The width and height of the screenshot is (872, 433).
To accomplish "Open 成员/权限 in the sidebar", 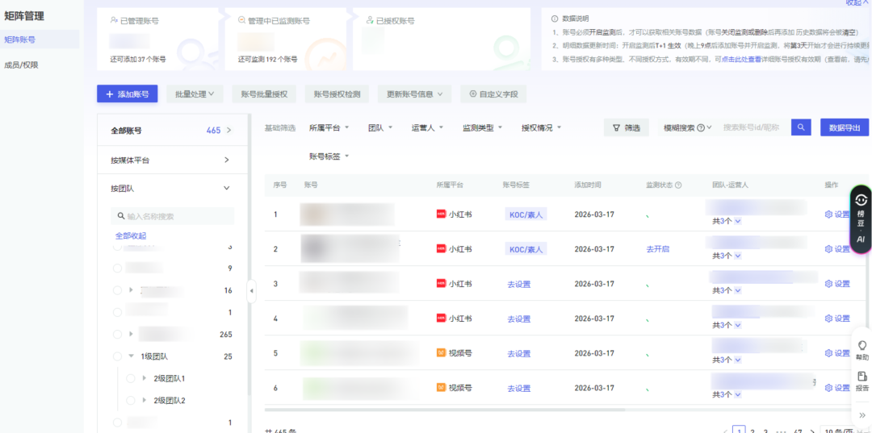I will click(21, 65).
